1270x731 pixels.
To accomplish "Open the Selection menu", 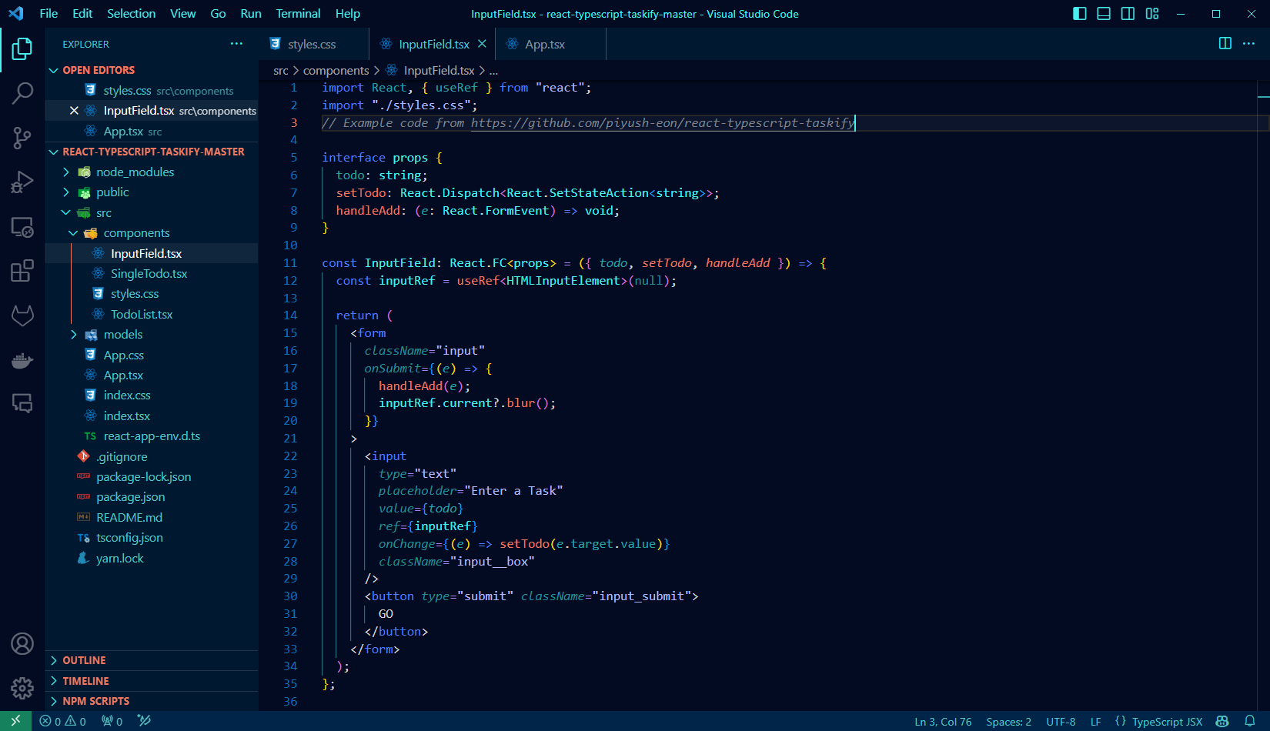I will point(131,14).
